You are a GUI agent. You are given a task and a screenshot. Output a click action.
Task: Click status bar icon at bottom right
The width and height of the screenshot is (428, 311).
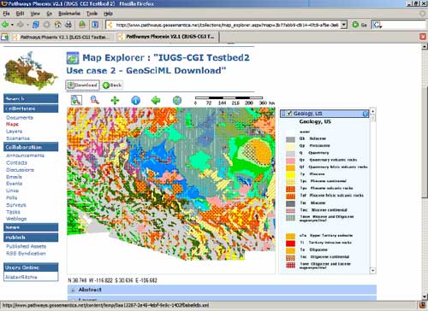click(423, 305)
